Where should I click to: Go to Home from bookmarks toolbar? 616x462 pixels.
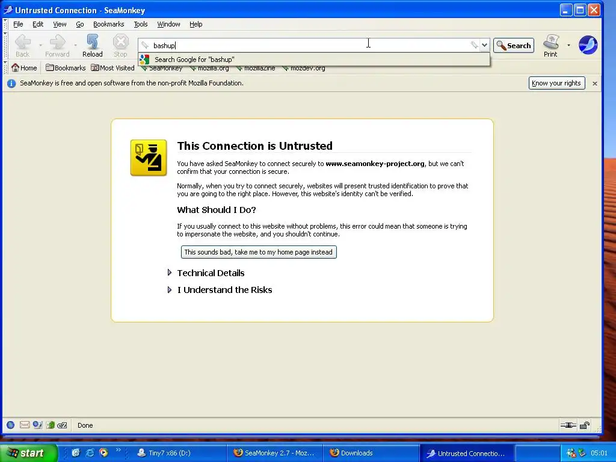(24, 68)
